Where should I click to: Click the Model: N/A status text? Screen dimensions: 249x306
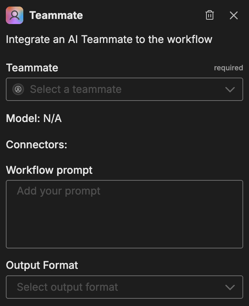point(33,118)
